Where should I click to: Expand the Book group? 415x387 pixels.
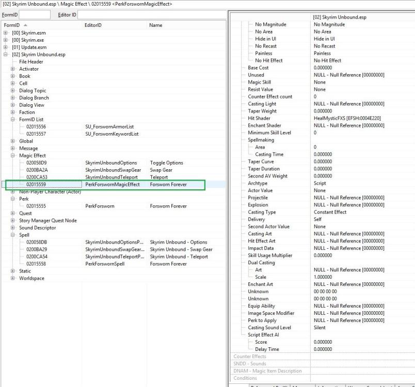[x=12, y=76]
